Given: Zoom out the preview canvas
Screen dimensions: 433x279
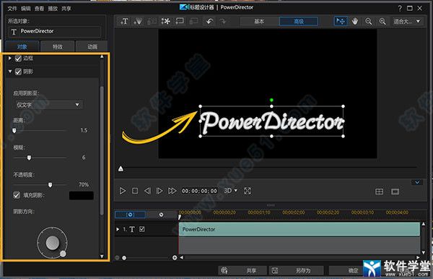Looking at the screenshot, I should tap(368, 21).
